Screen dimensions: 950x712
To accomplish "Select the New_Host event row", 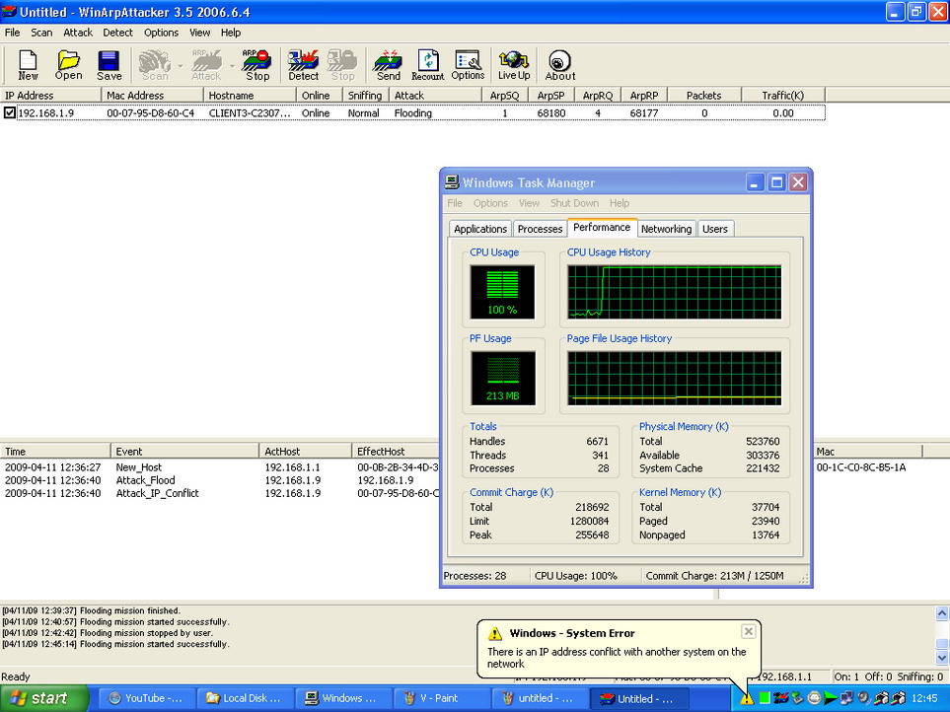I will click(221, 467).
